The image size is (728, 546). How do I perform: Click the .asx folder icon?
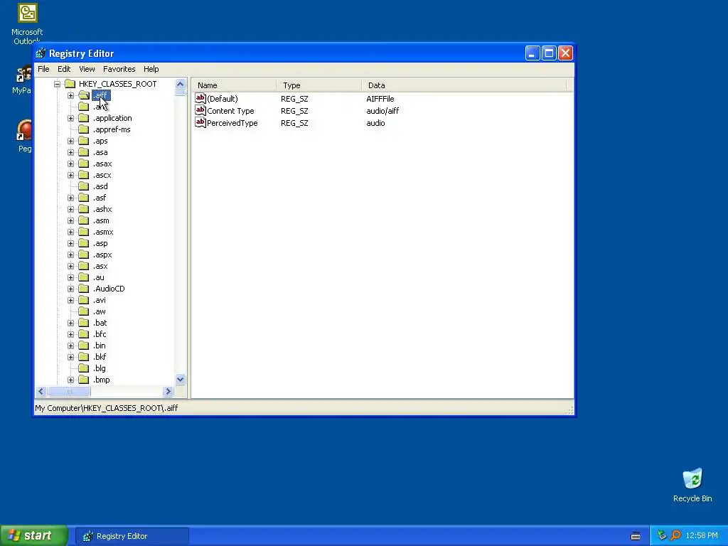84,266
